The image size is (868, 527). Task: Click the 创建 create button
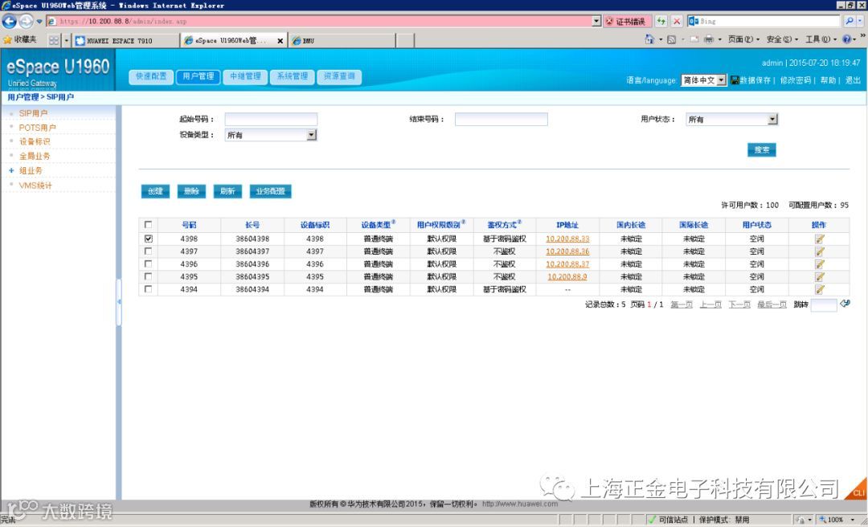[155, 191]
